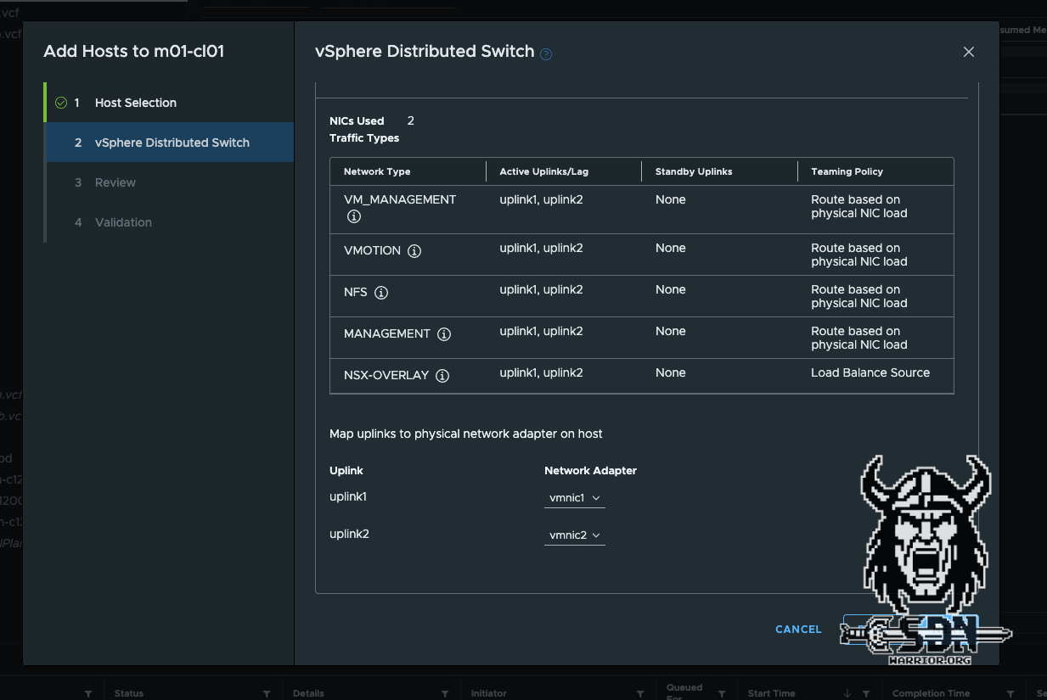Open help for vSphere Distributed Switch
This screenshot has height=700, width=1047.
click(x=546, y=54)
